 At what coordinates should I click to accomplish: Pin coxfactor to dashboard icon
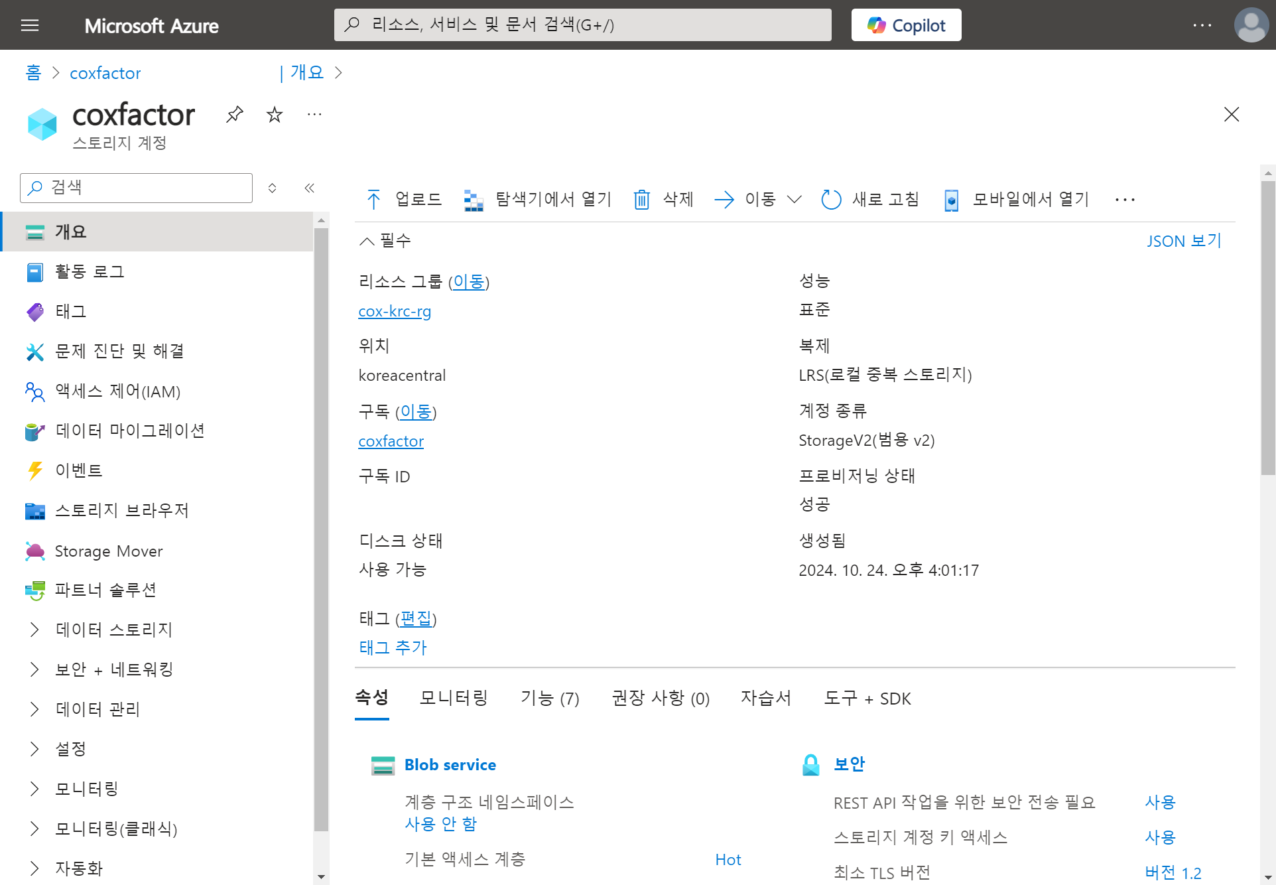pyautogui.click(x=235, y=114)
